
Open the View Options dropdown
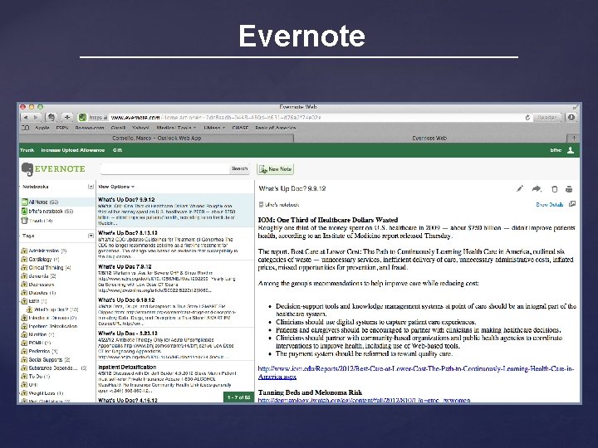116,187
